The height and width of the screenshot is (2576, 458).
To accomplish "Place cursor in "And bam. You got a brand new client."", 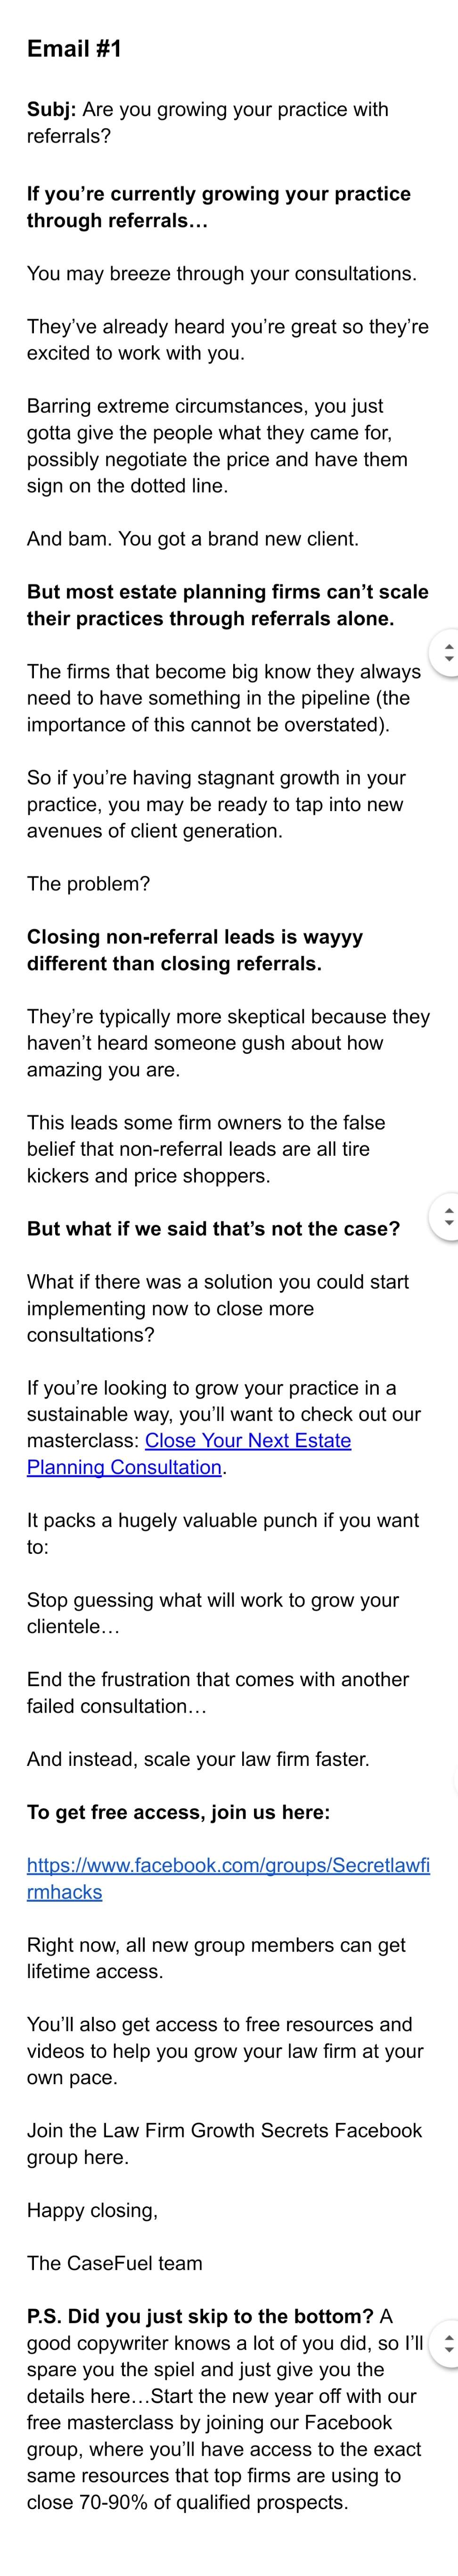I will coord(192,539).
